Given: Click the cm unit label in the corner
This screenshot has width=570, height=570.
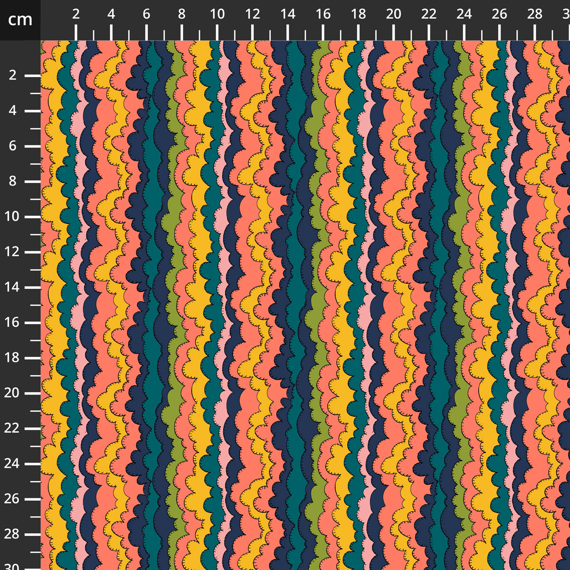Looking at the screenshot, I should click(x=20, y=20).
